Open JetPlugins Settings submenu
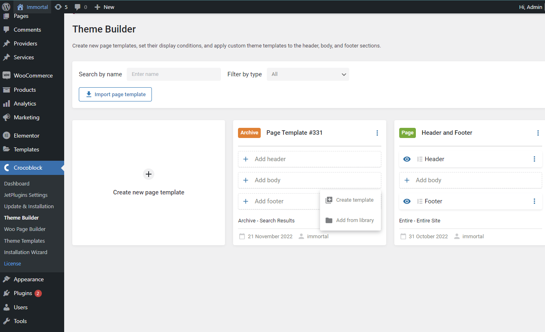This screenshot has height=332, width=545. (26, 195)
